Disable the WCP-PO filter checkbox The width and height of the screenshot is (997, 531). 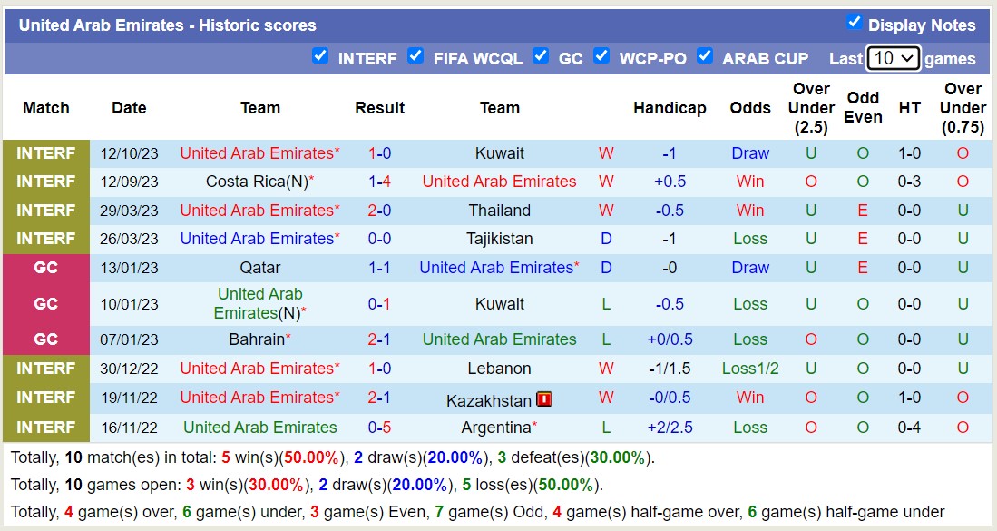coord(601,56)
